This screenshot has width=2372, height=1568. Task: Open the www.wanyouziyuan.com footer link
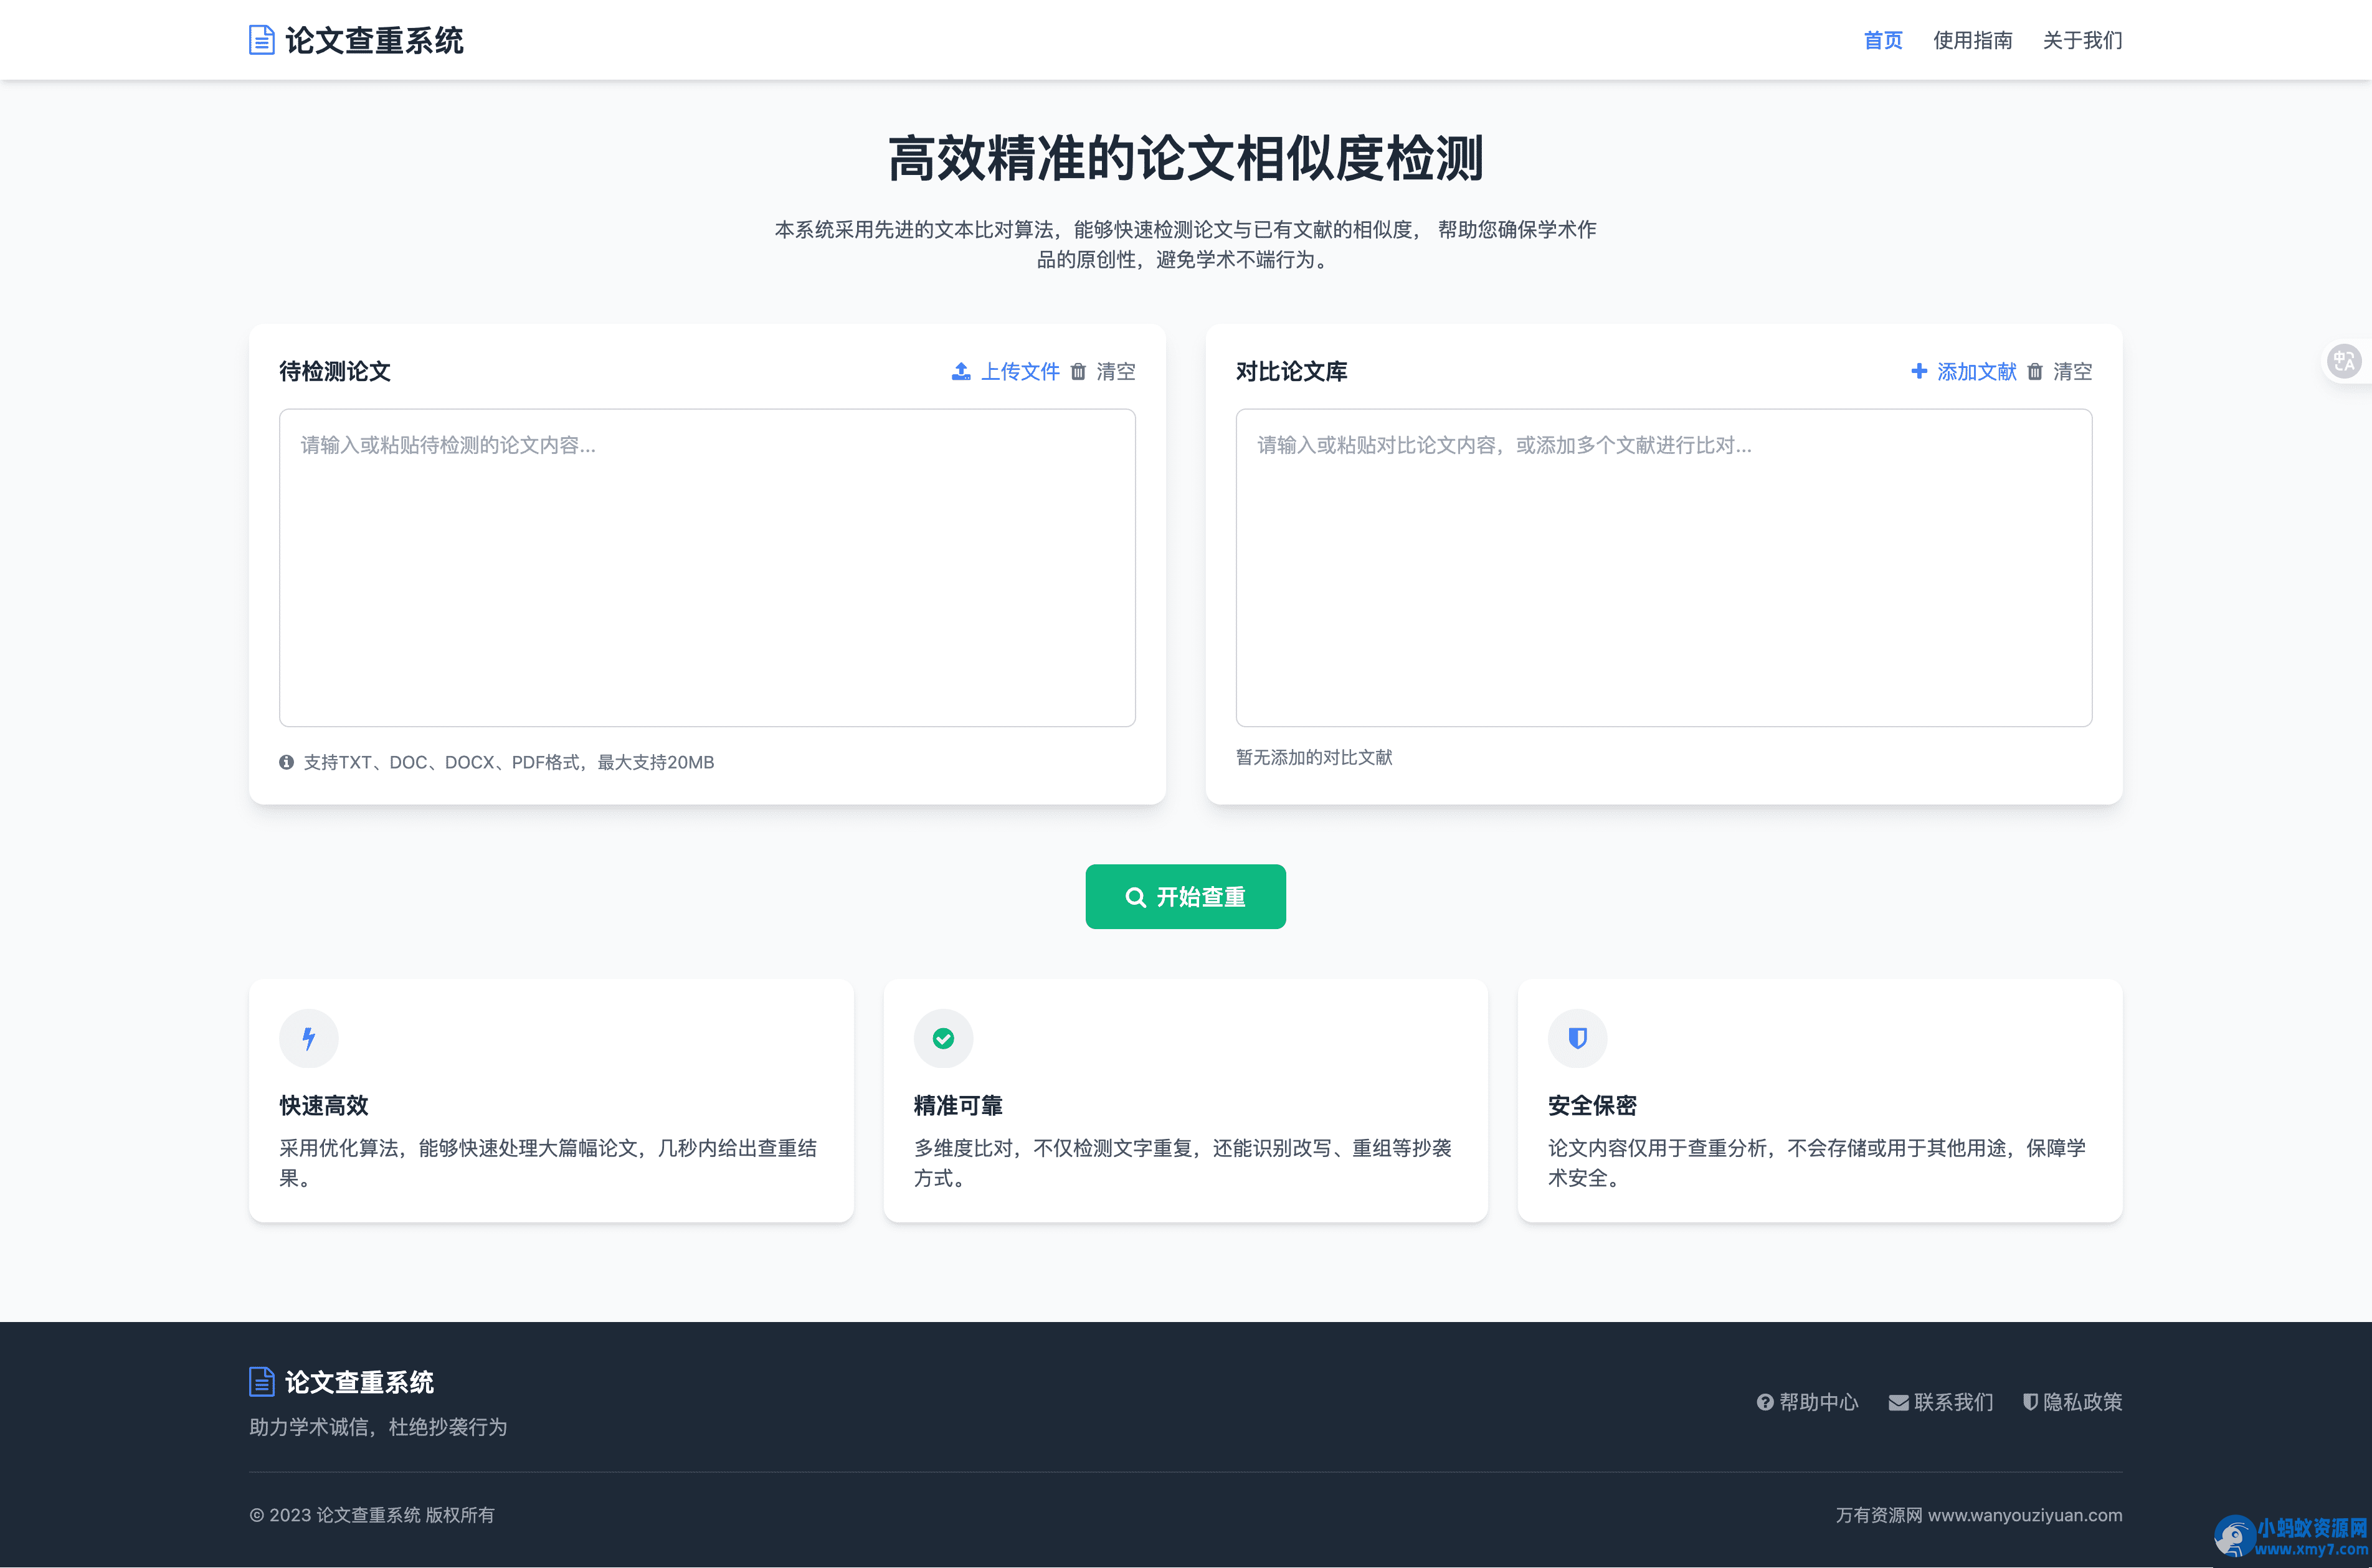2025,1515
